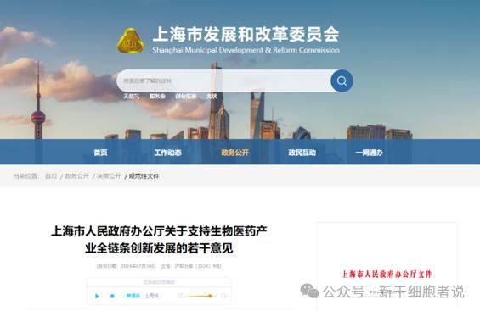Play the article audio reading
Image resolution: width=480 pixels, height=311 pixels.
point(97,296)
